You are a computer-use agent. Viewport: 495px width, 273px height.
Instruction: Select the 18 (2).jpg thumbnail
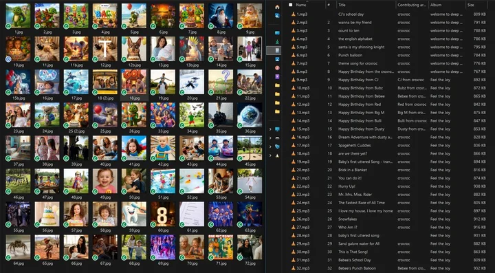click(x=105, y=82)
